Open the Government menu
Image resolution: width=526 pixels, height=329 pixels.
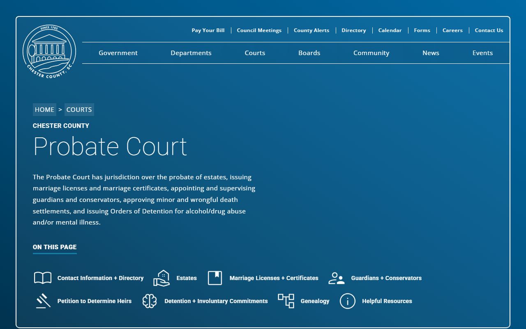click(118, 53)
